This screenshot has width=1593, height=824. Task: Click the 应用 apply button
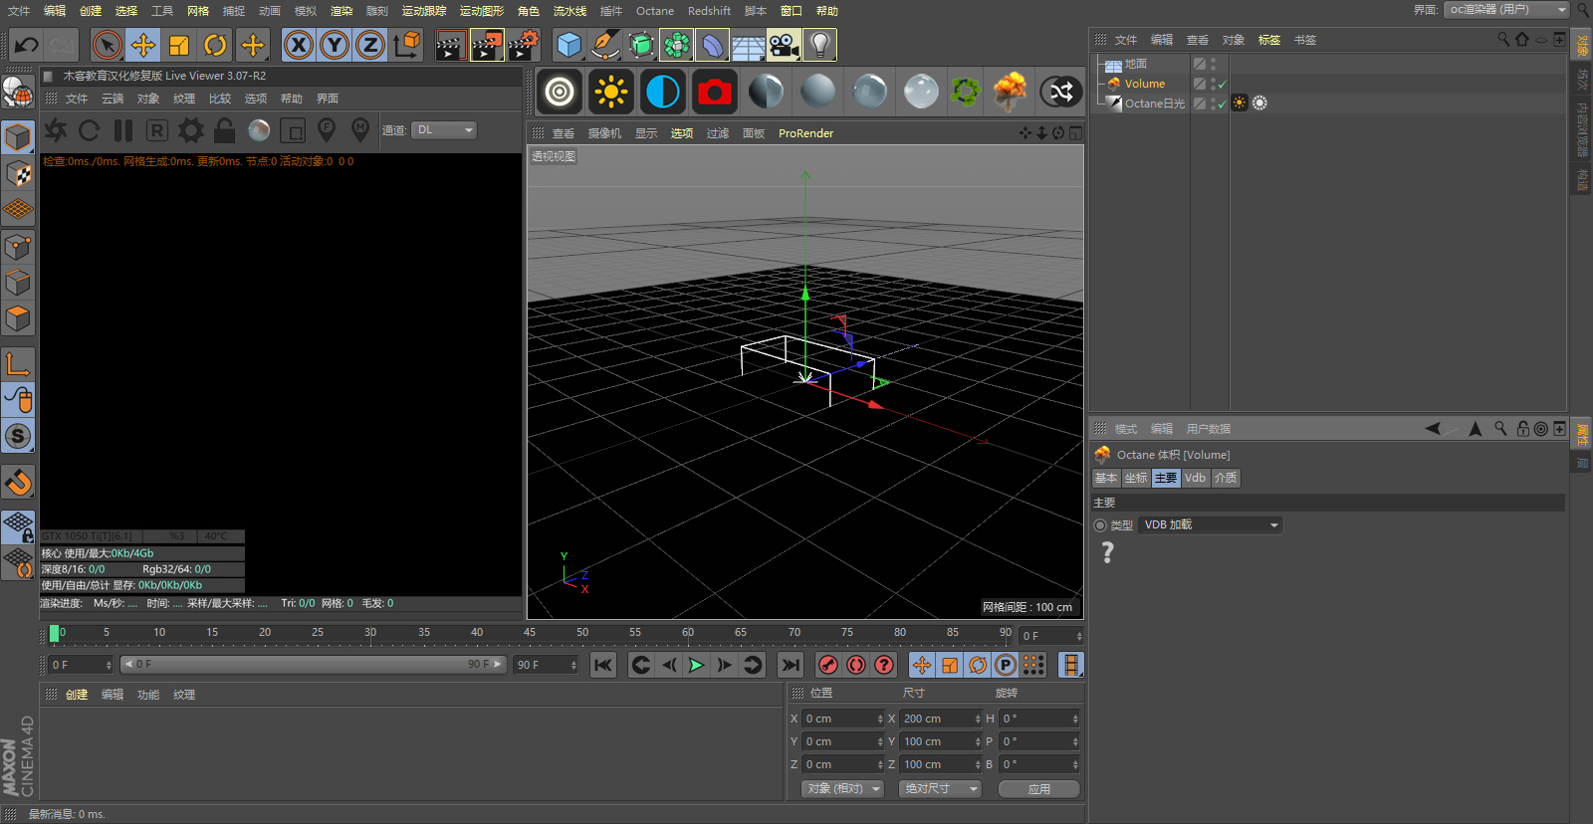click(x=1038, y=788)
